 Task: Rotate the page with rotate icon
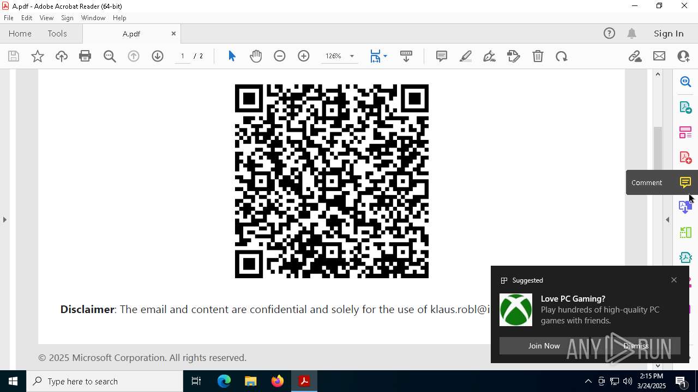click(x=562, y=56)
